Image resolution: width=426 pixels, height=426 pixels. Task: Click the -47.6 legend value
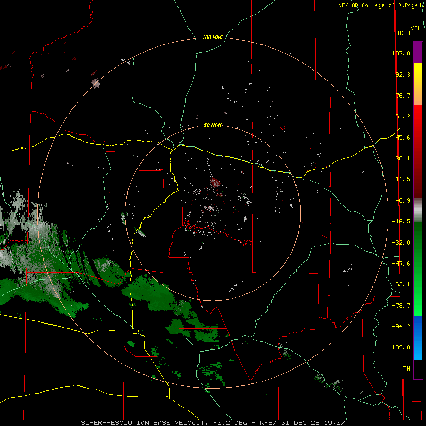pos(401,264)
